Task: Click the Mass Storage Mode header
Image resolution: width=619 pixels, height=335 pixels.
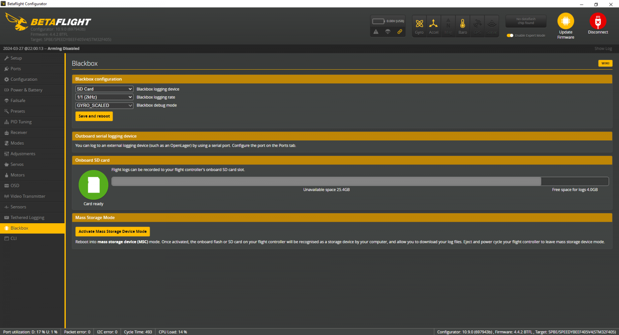Action: tap(342, 218)
